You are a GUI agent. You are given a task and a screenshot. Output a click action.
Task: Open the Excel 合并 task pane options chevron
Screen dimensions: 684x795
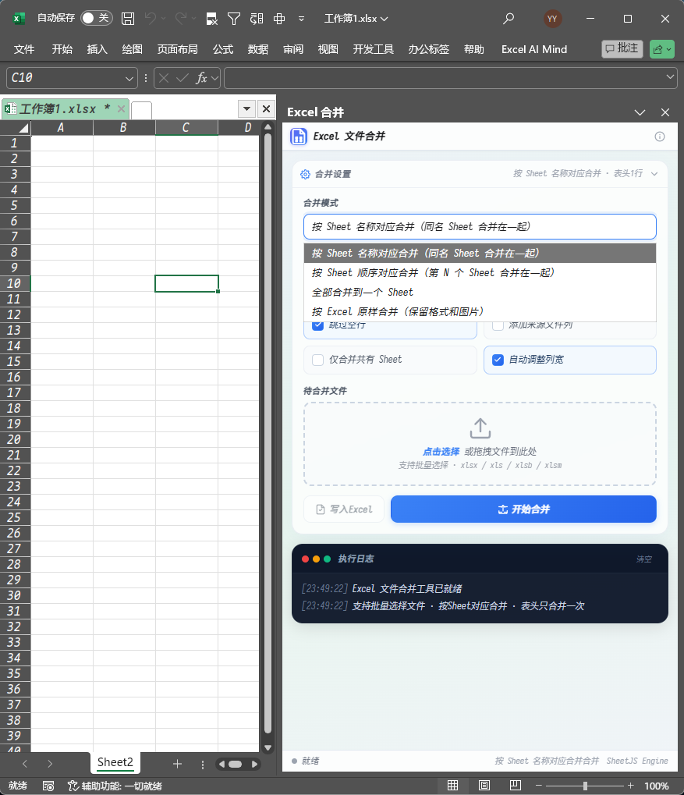640,112
